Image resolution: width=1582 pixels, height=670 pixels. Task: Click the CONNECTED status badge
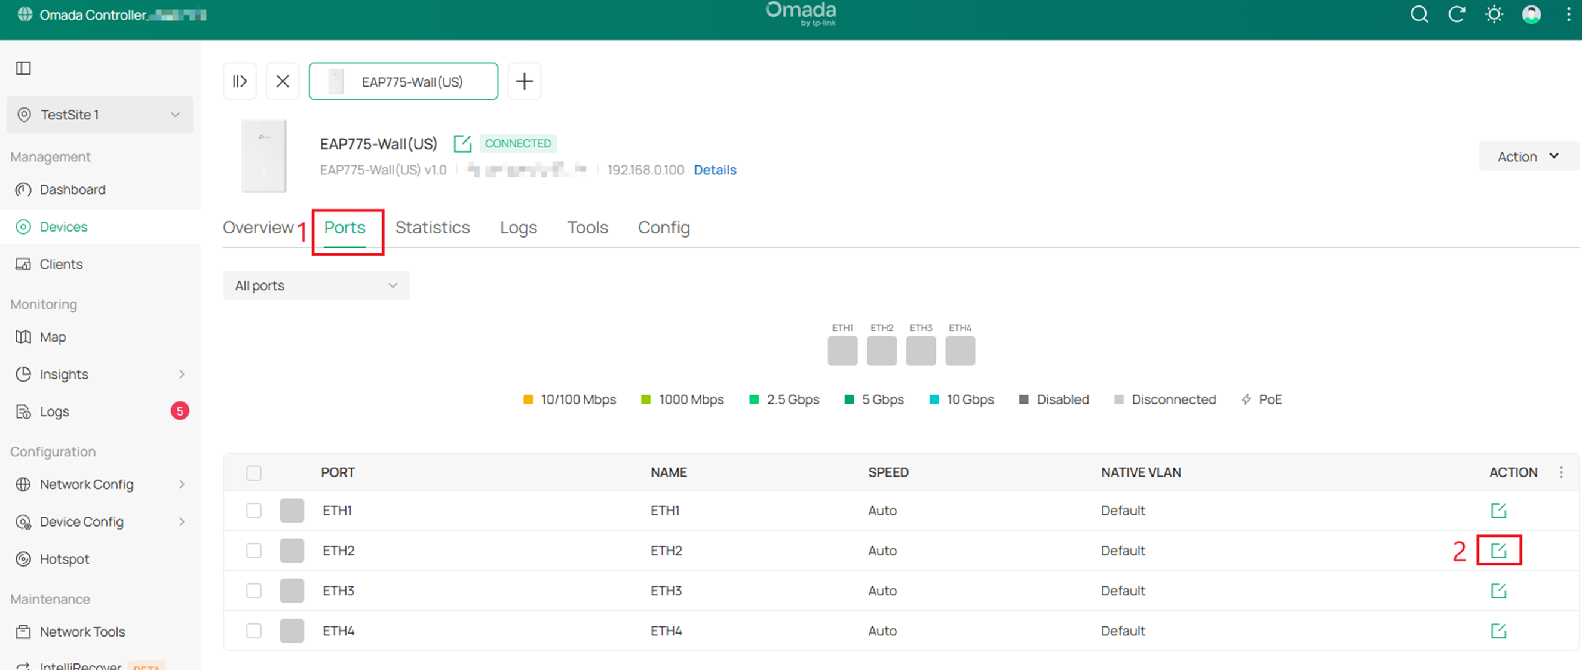pos(518,144)
